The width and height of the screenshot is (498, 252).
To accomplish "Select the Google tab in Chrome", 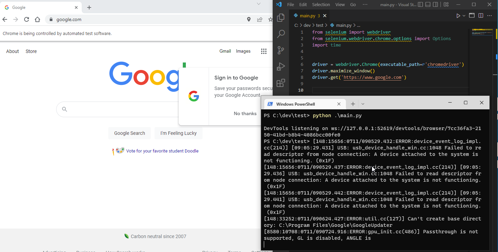I will click(x=41, y=7).
